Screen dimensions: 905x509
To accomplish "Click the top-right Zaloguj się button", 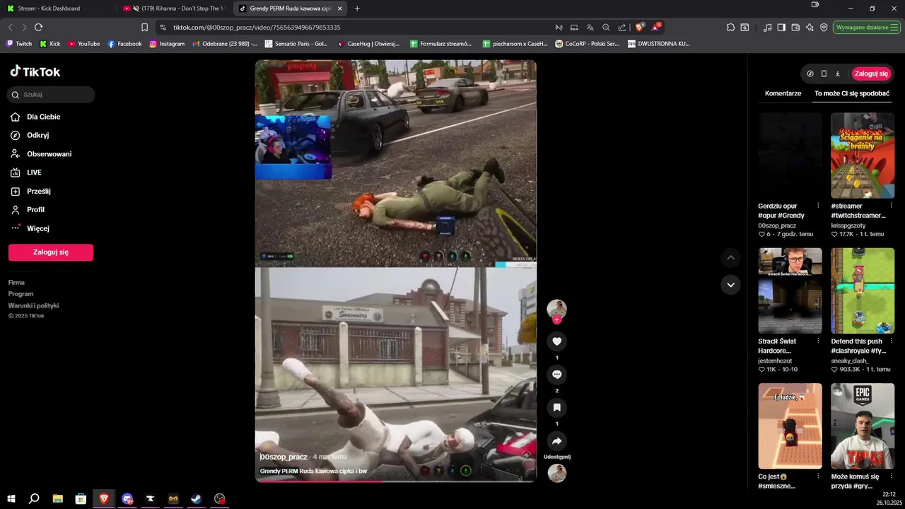I will point(871,74).
